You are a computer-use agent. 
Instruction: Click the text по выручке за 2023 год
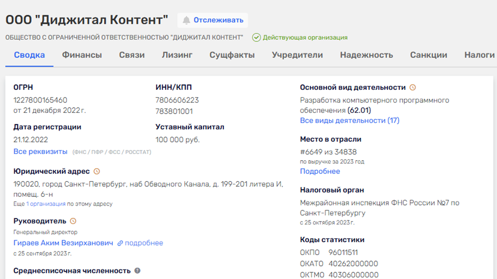(332, 162)
